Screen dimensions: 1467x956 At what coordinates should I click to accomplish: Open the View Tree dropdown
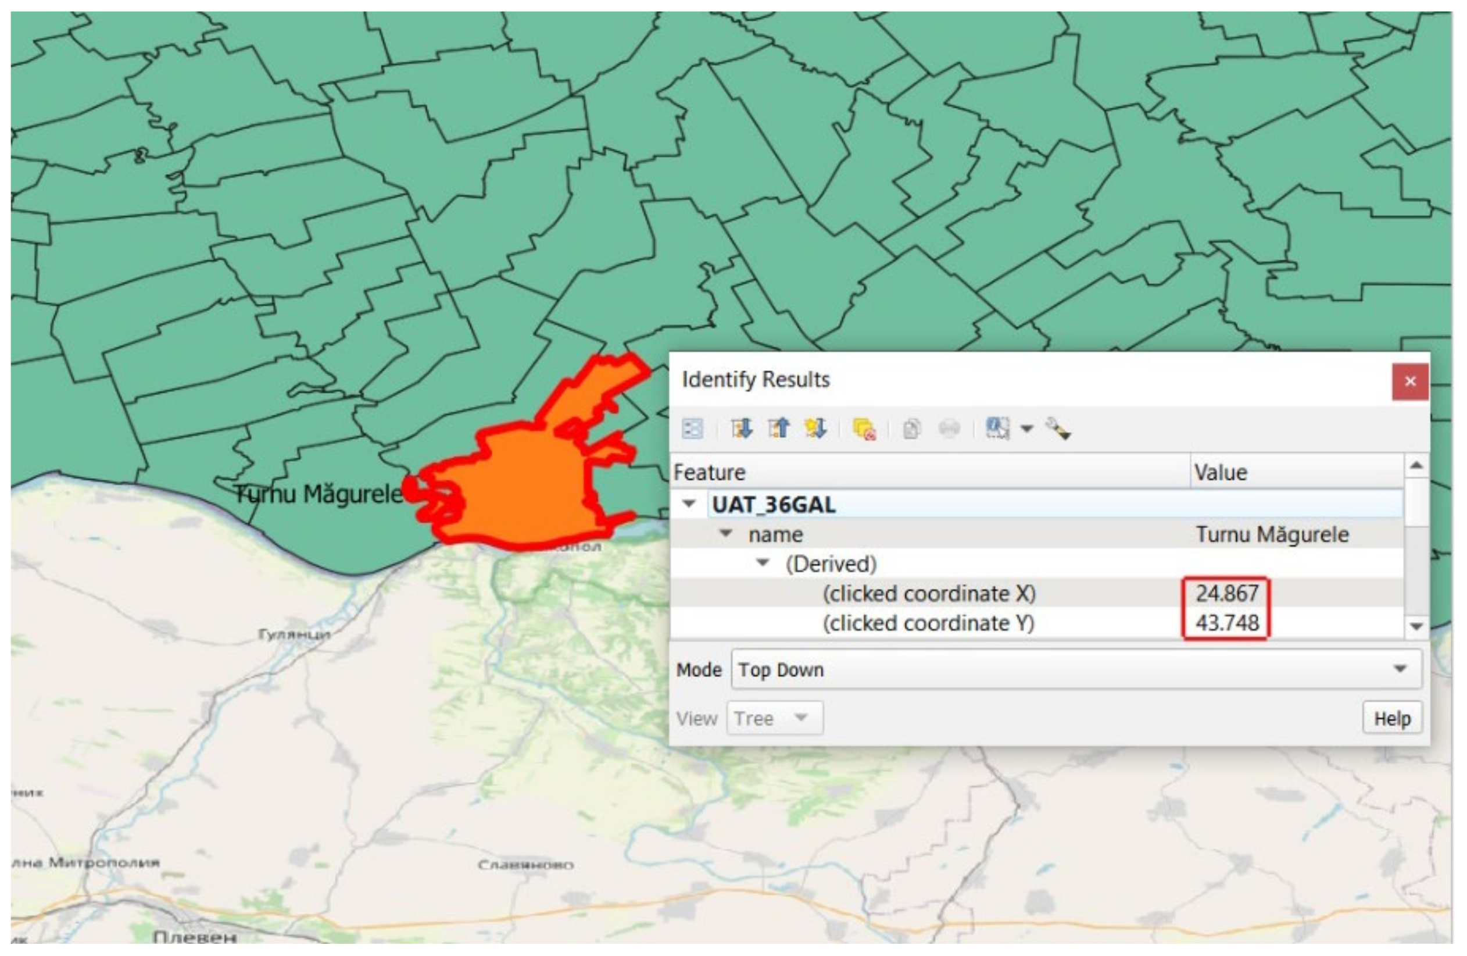click(774, 719)
